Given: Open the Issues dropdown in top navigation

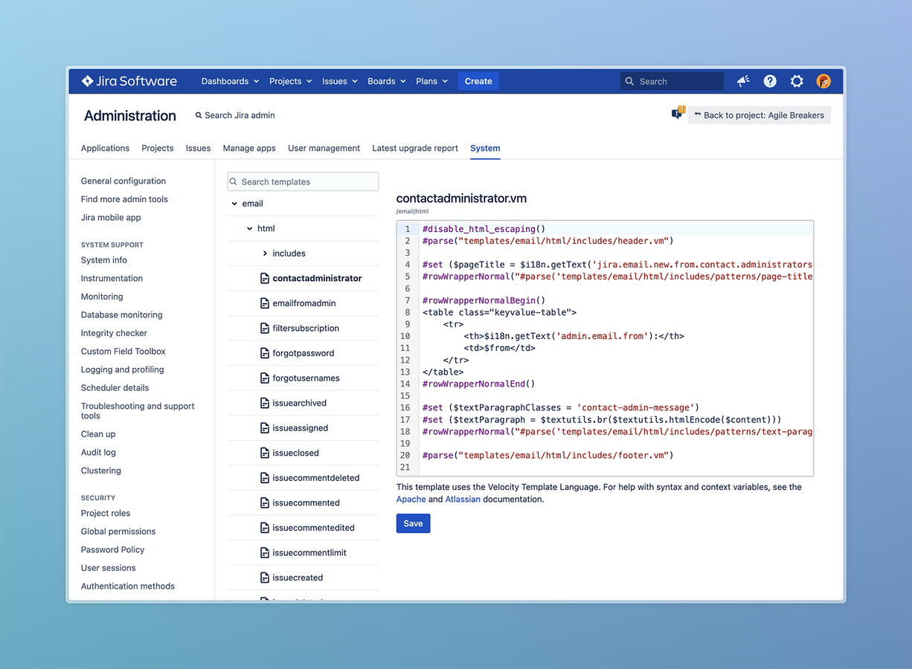Looking at the screenshot, I should 340,81.
